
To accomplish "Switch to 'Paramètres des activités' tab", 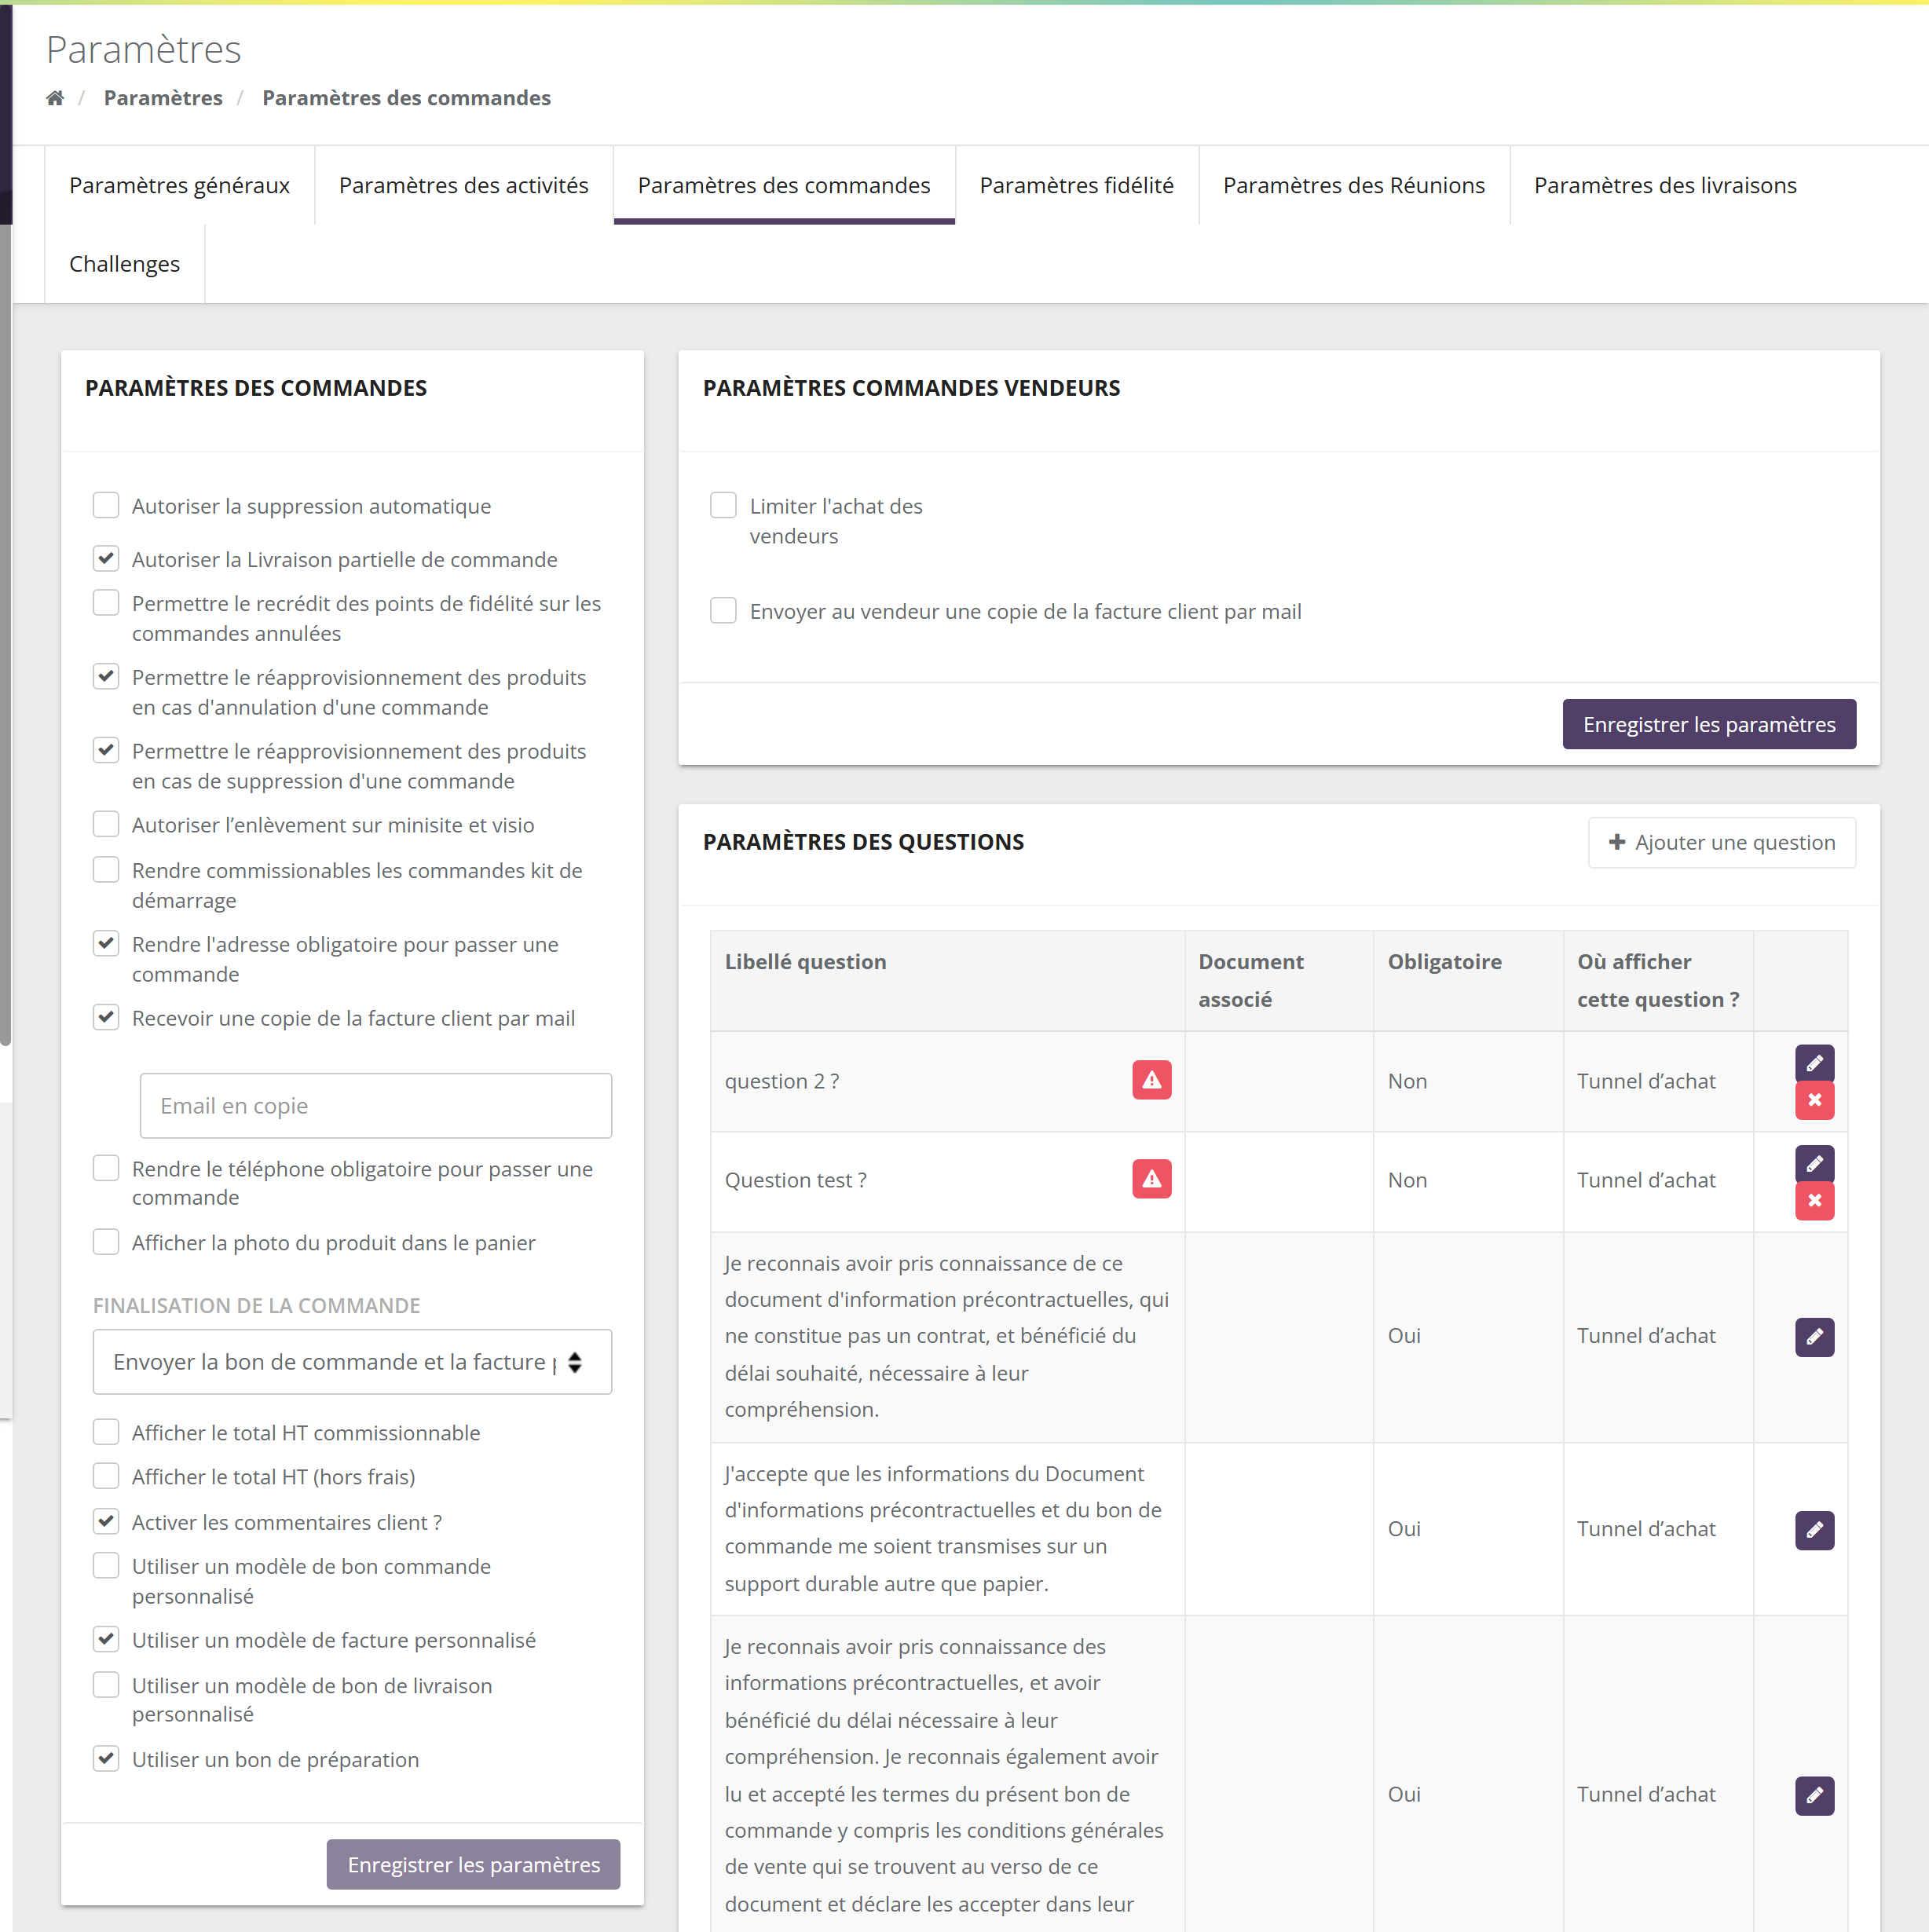I will pos(463,185).
